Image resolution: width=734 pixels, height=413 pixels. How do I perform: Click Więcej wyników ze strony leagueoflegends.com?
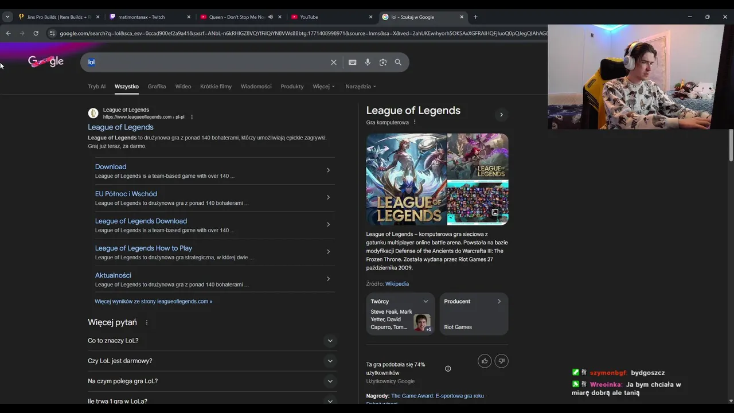tap(153, 301)
